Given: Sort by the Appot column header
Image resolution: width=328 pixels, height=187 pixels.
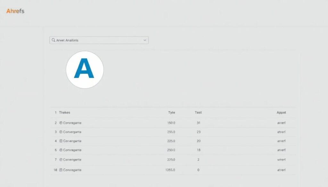Looking at the screenshot, I should tap(281, 113).
